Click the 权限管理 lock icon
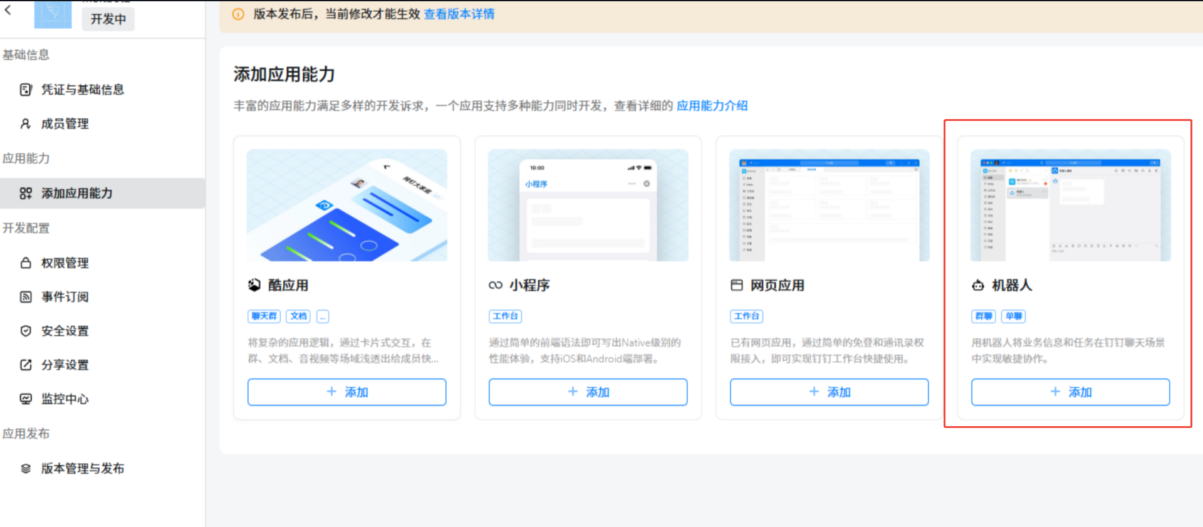This screenshot has height=527, width=1203. point(26,263)
